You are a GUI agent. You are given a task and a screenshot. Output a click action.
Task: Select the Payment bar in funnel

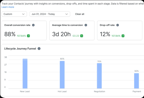point(136,81)
